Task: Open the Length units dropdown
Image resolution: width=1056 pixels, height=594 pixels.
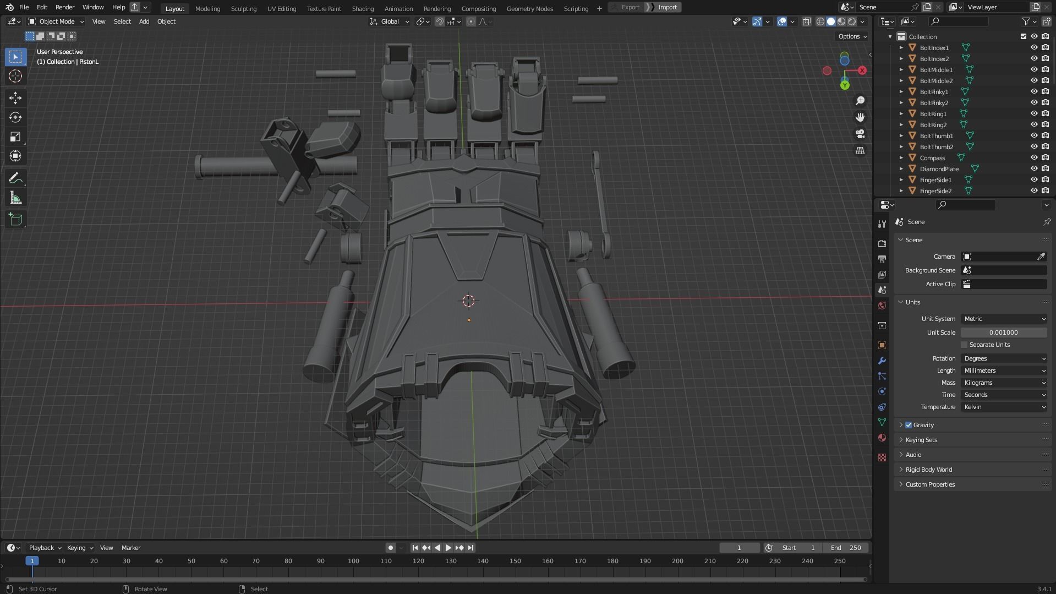Action: click(x=1004, y=370)
